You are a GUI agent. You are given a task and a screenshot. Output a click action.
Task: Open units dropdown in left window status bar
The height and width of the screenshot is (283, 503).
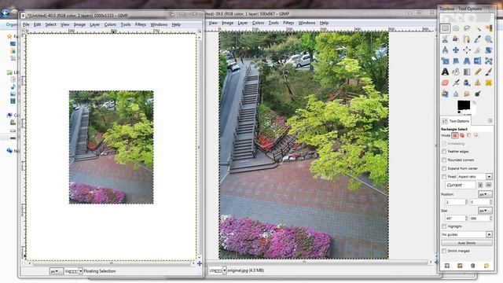coord(56,271)
